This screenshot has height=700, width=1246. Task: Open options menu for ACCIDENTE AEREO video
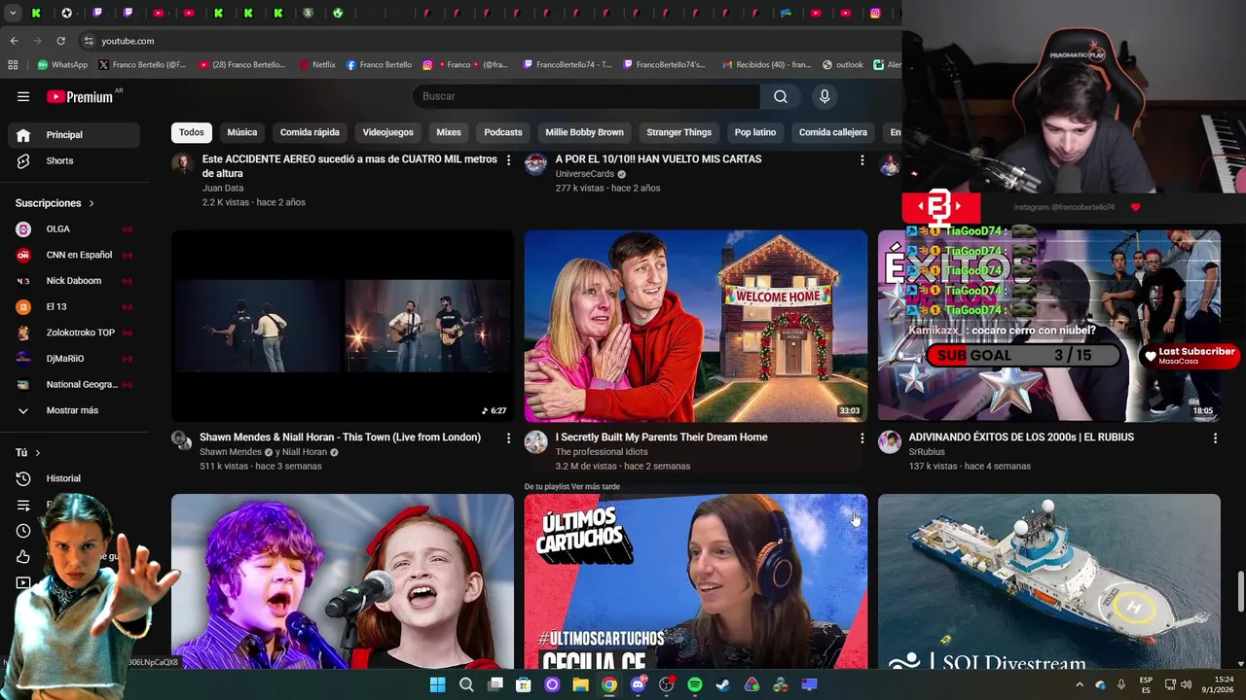click(x=508, y=159)
